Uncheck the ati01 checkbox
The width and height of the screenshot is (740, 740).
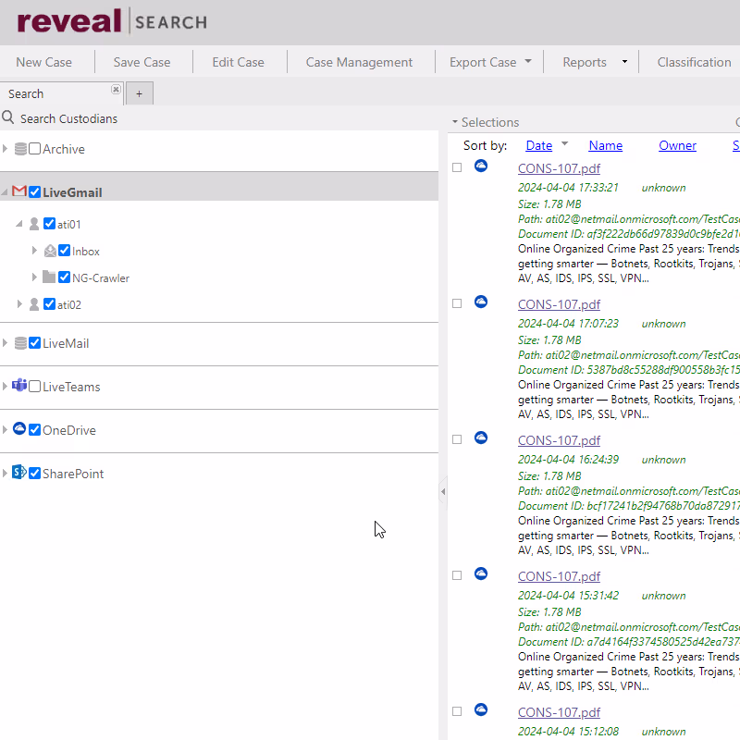click(x=49, y=224)
